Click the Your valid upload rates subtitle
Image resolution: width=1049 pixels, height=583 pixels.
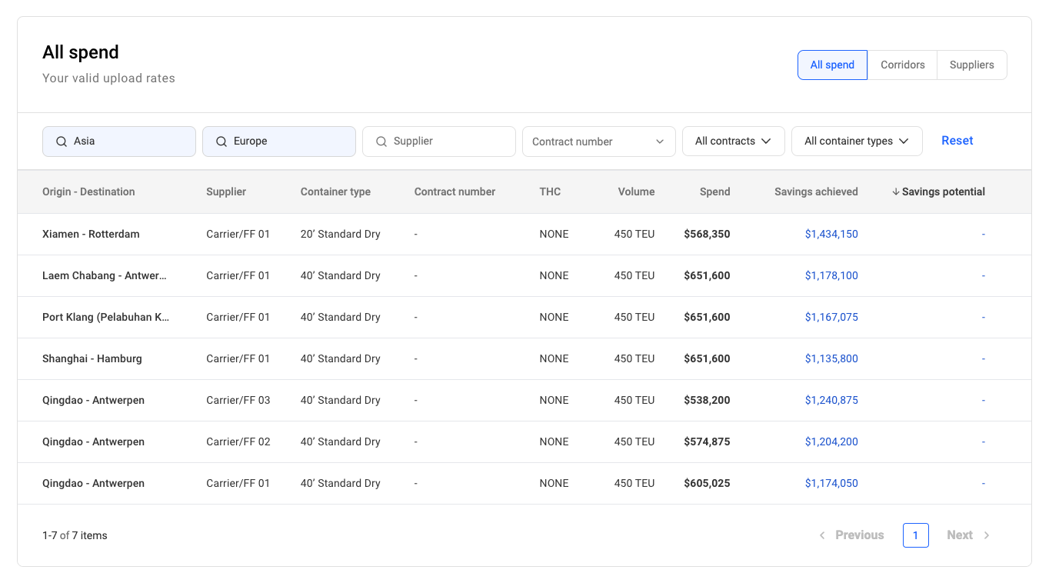[108, 78]
